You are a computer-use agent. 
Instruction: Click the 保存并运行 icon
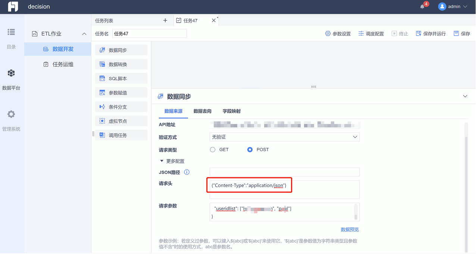point(419,34)
